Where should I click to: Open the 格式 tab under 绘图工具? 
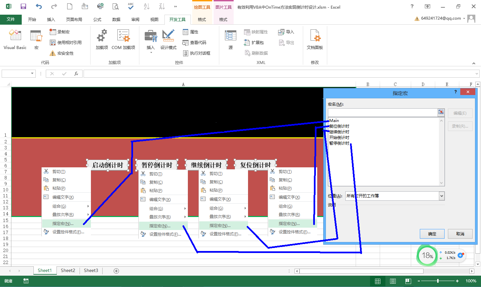tap(202, 20)
